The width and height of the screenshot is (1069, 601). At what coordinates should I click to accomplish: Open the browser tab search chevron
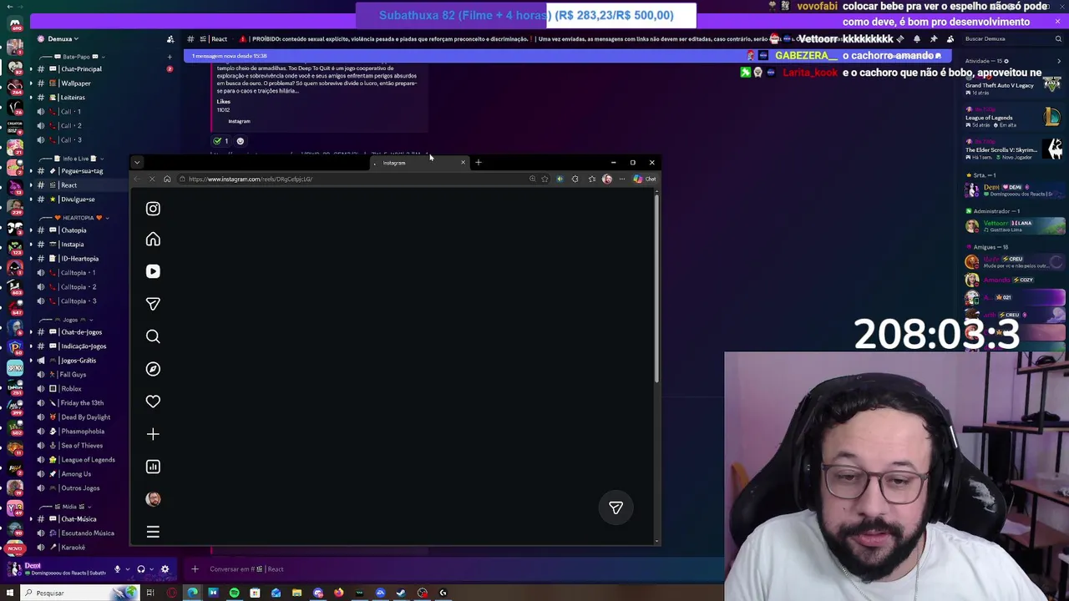pos(137,163)
